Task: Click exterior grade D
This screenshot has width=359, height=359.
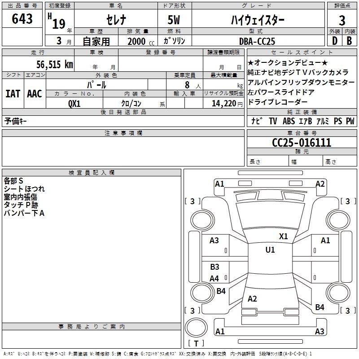Action: [335, 41]
